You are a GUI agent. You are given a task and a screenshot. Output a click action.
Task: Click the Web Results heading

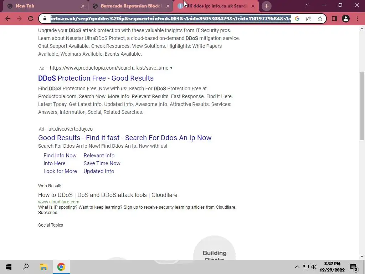(50, 186)
